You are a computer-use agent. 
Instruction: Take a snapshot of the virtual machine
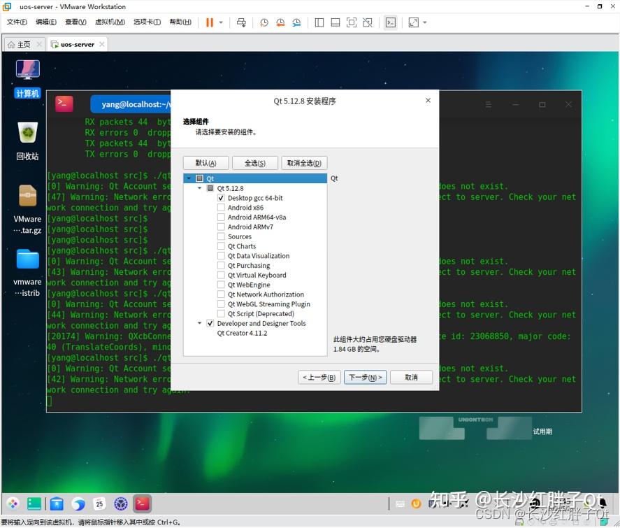(x=264, y=22)
